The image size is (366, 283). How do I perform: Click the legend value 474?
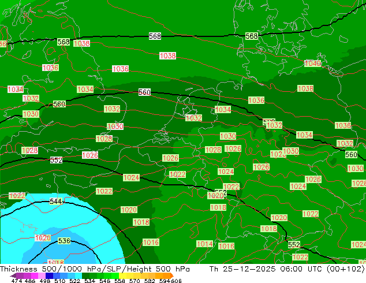(x=17, y=281)
